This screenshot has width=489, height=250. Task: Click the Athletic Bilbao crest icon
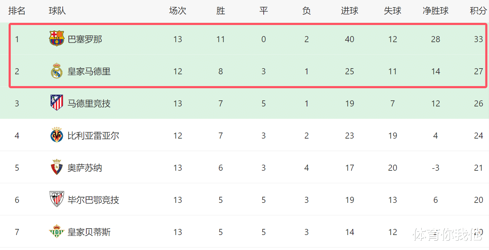[57, 199]
